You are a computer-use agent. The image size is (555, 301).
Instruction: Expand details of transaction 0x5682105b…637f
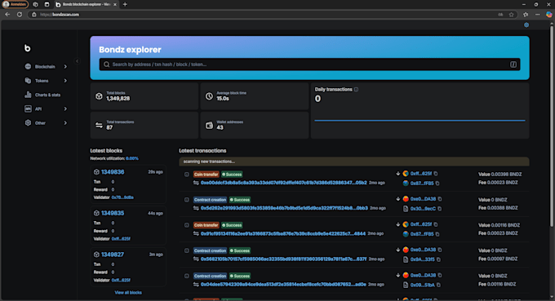click(x=187, y=250)
